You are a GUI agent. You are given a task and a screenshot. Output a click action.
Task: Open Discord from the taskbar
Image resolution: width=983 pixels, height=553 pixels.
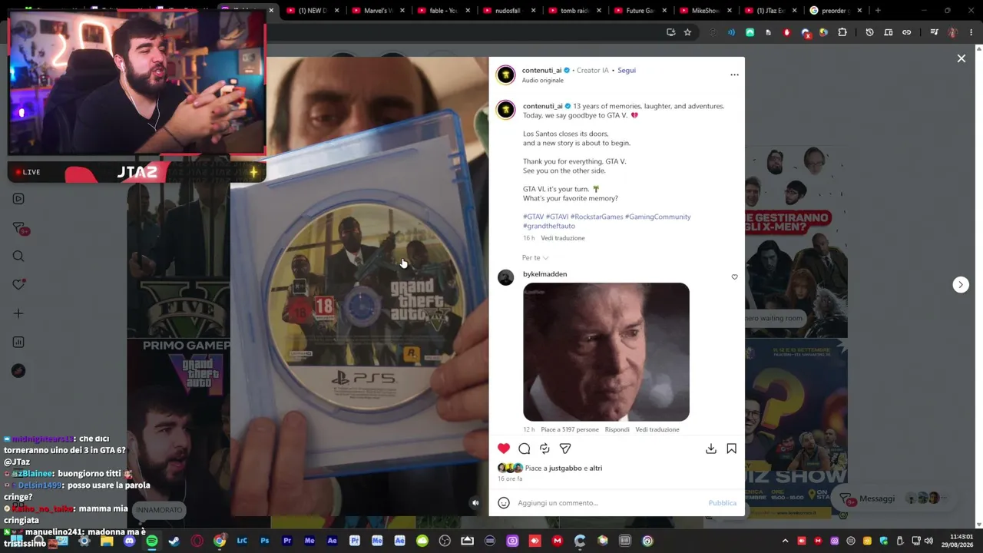pos(129,541)
